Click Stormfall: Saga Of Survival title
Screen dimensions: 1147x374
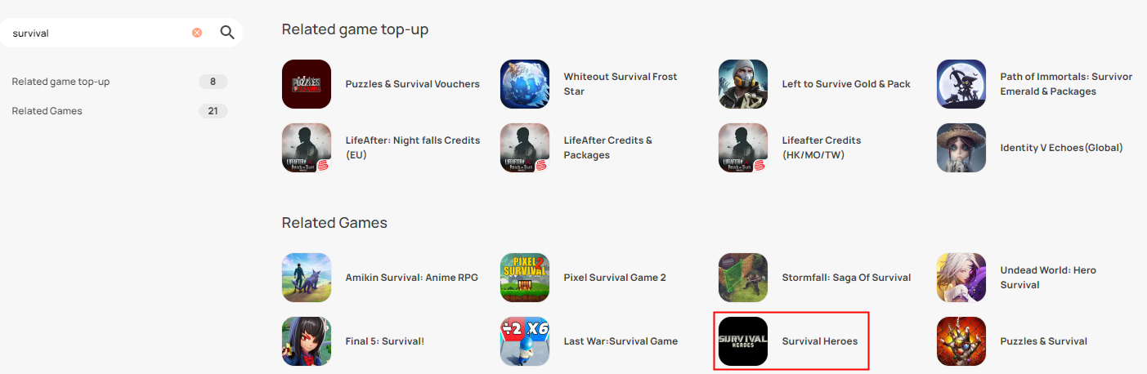(x=846, y=278)
